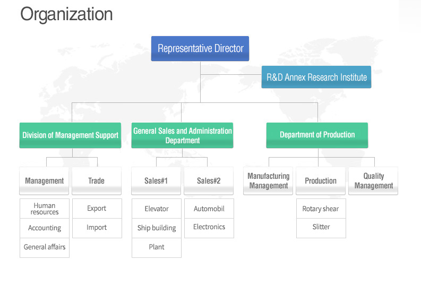Select the Manufacturing Management box
Image resolution: width=421 pixels, height=286 pixels.
[268, 181]
